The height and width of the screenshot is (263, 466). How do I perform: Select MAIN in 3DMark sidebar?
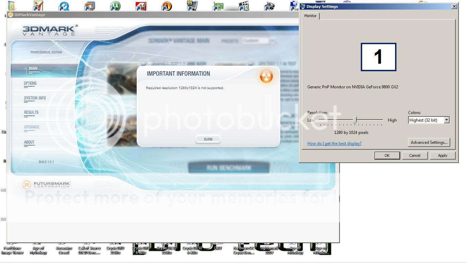pos(45,70)
